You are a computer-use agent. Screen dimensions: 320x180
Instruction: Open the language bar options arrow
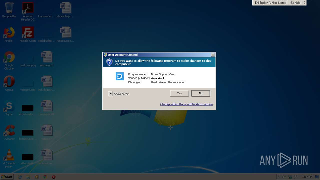(x=304, y=3)
